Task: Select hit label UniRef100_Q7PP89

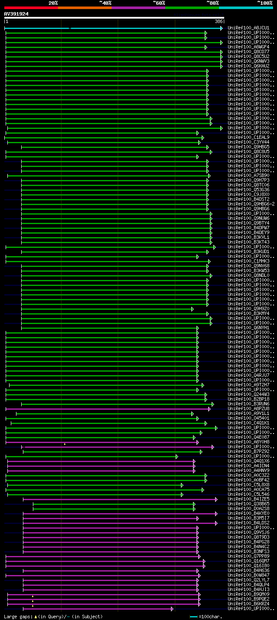Action: click(249, 556)
